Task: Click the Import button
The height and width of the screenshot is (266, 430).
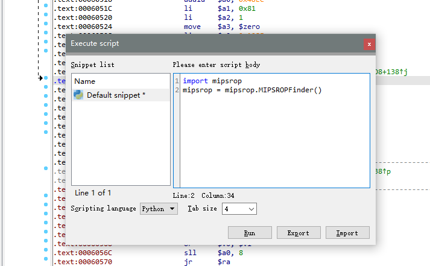Action: (347, 233)
